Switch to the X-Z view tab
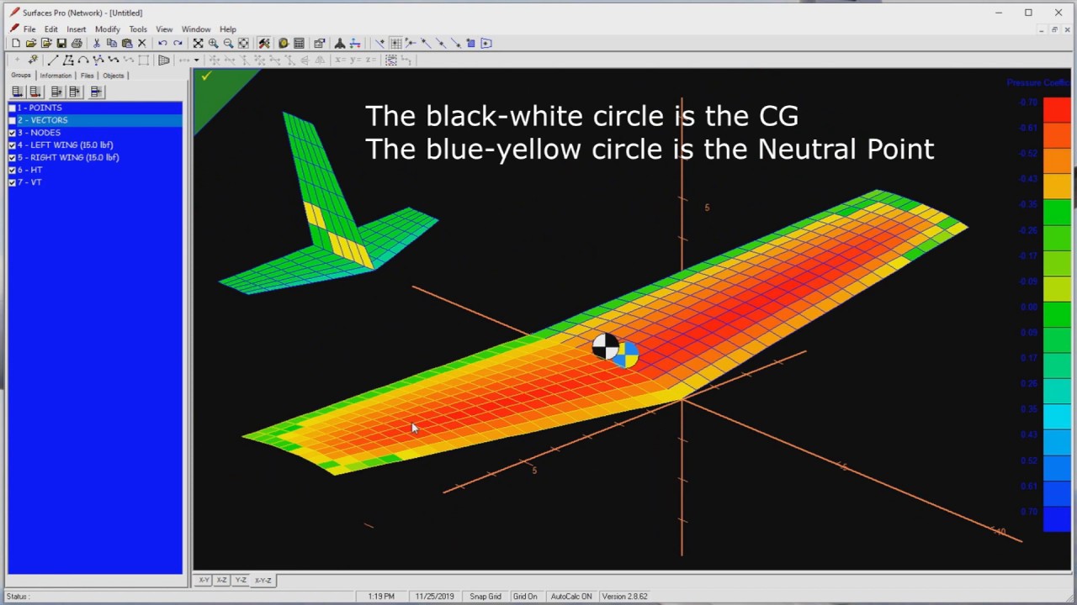 [x=222, y=580]
